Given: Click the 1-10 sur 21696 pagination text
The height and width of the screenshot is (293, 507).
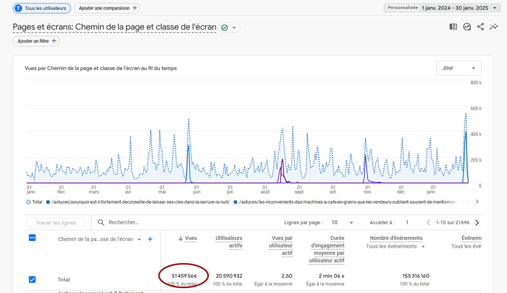Looking at the screenshot, I should 453,222.
